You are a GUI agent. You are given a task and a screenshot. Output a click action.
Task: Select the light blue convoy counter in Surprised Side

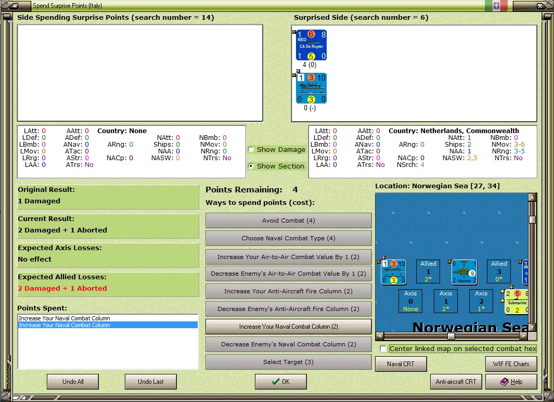pos(311,88)
